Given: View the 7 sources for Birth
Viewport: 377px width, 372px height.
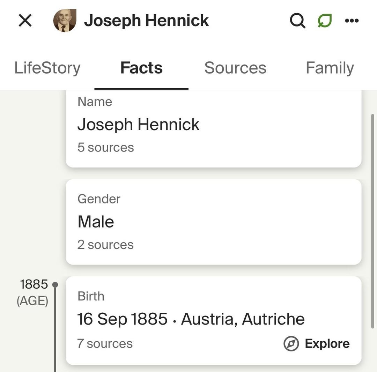Looking at the screenshot, I should pyautogui.click(x=105, y=344).
